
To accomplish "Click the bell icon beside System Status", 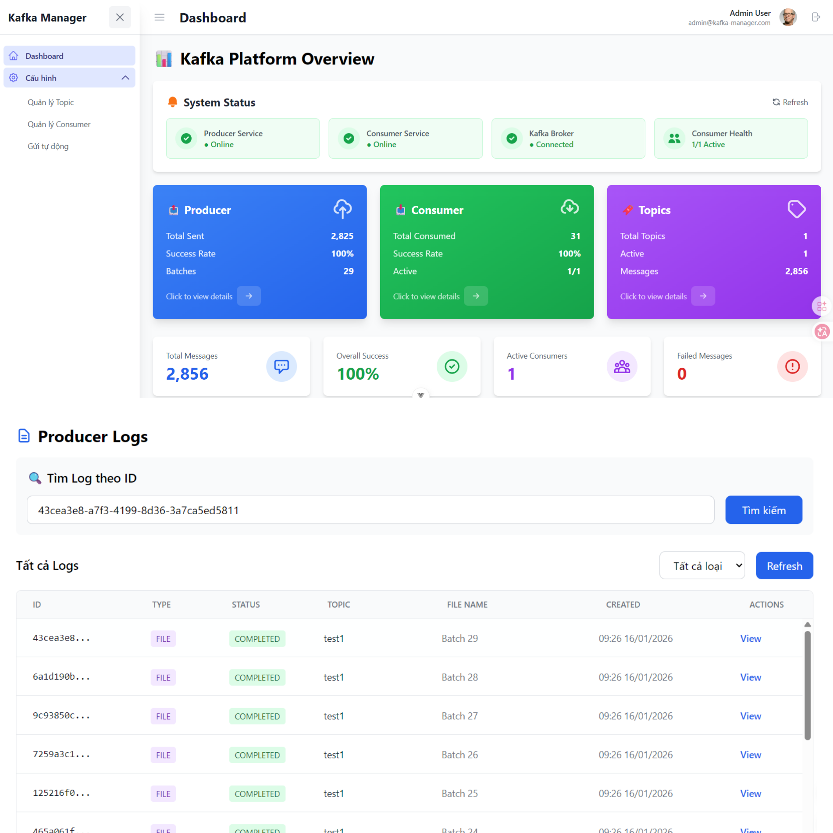I will (172, 101).
